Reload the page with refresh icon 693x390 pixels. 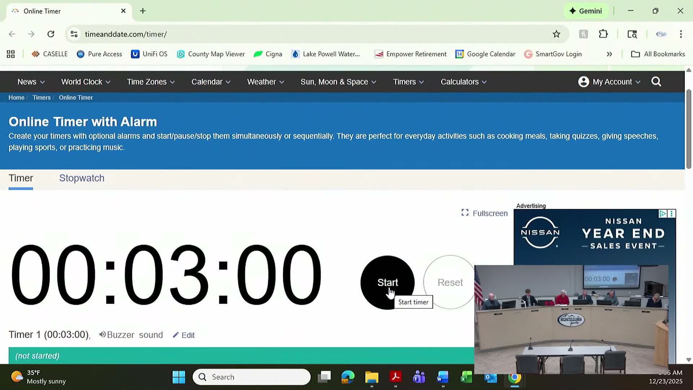(x=51, y=34)
